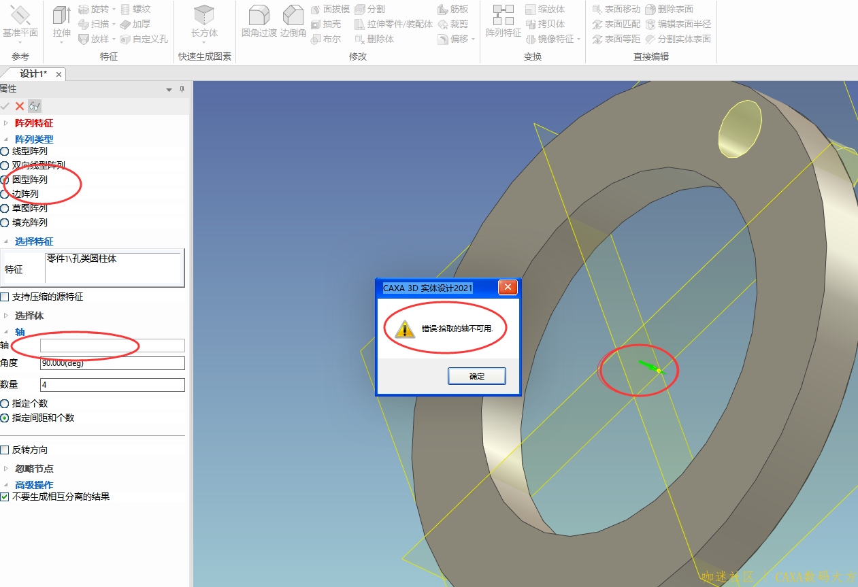Viewport: 858px width, 587px height.
Task: Expand the 阵列特征 section
Action: (x=7, y=123)
